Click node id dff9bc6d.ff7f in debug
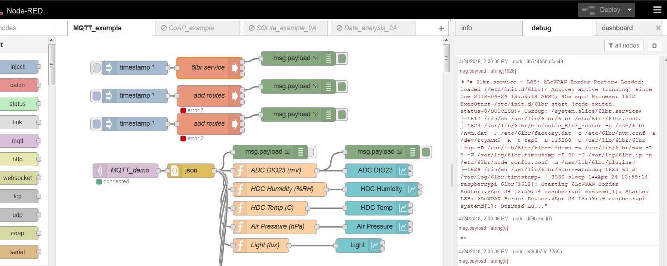667x266 pixels. pyautogui.click(x=539, y=218)
